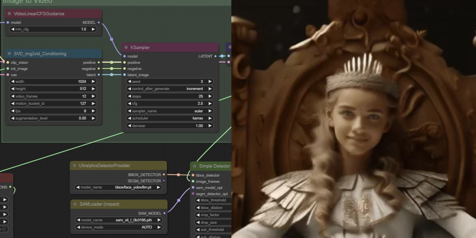Decrease augmentation_level with the left arrow
476x238 pixels.
pyautogui.click(x=12, y=118)
